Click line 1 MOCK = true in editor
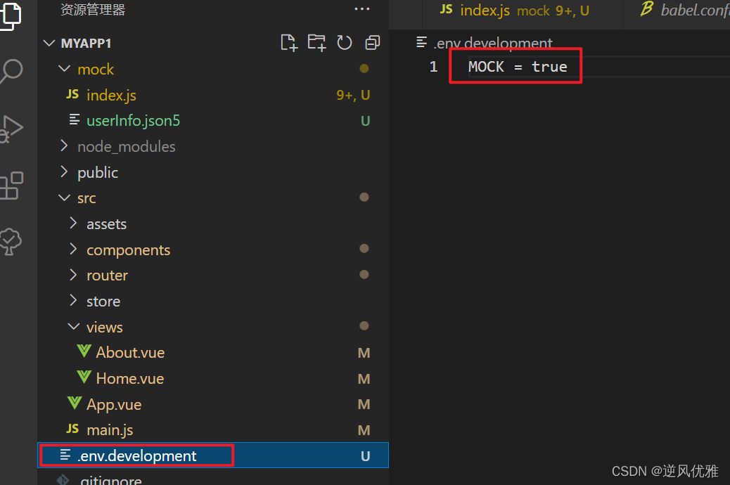 click(x=517, y=67)
